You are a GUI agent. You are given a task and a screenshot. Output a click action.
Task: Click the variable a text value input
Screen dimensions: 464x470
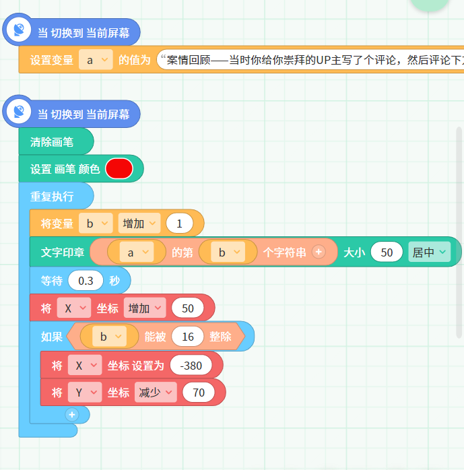point(310,60)
